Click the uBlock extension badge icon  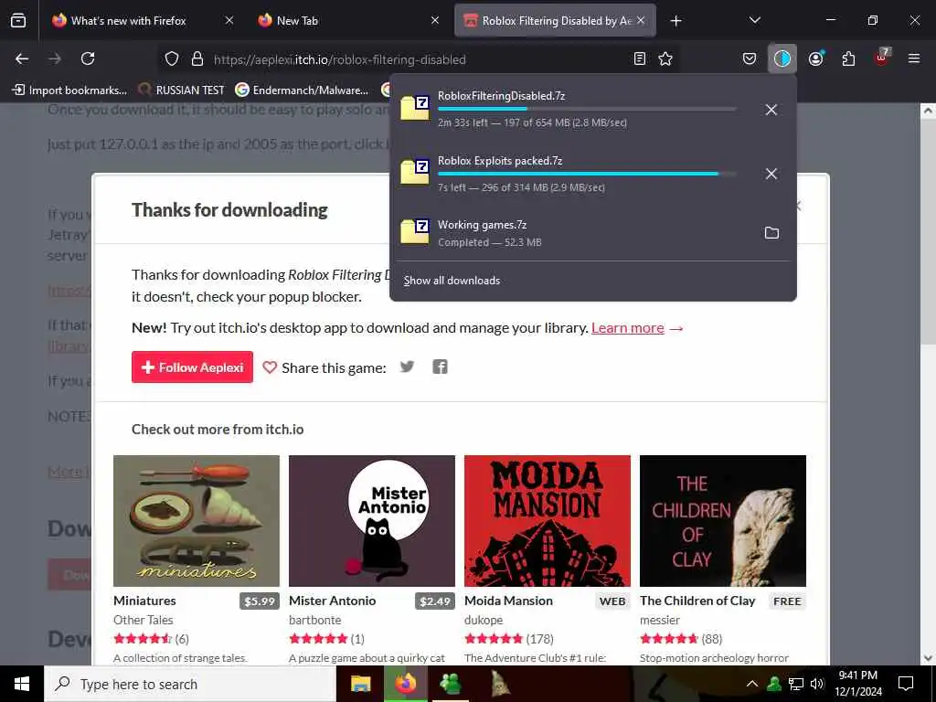pos(882,58)
